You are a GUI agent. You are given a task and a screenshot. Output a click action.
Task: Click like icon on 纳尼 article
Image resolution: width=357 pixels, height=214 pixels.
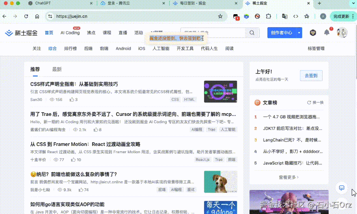(x=81, y=190)
